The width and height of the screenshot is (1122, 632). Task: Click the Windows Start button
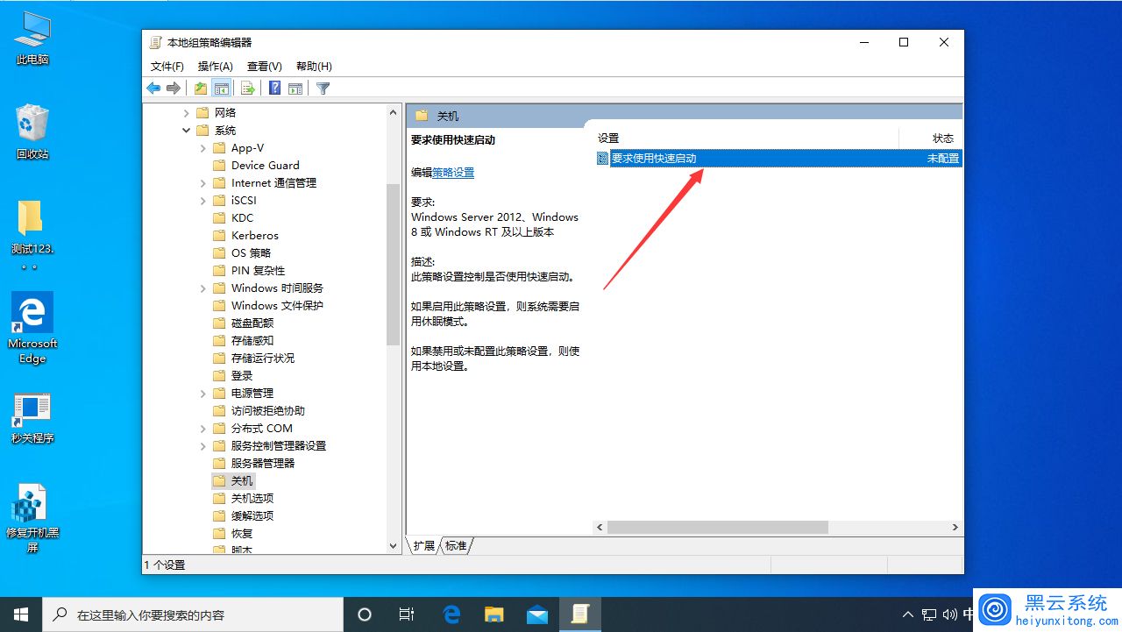(21, 614)
